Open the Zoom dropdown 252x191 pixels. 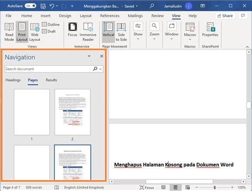coord(154,31)
